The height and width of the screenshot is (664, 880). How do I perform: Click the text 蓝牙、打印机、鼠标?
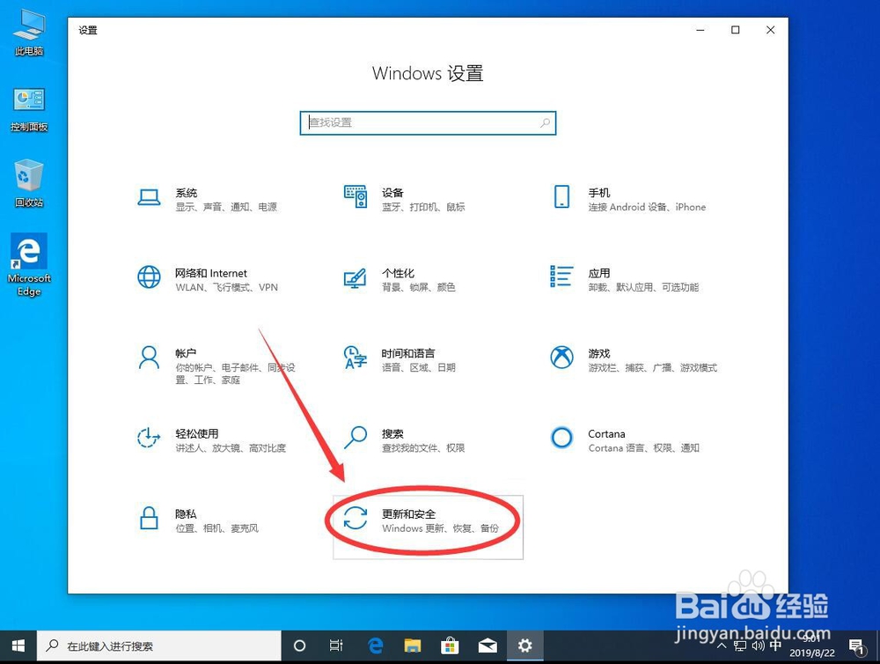(x=423, y=207)
